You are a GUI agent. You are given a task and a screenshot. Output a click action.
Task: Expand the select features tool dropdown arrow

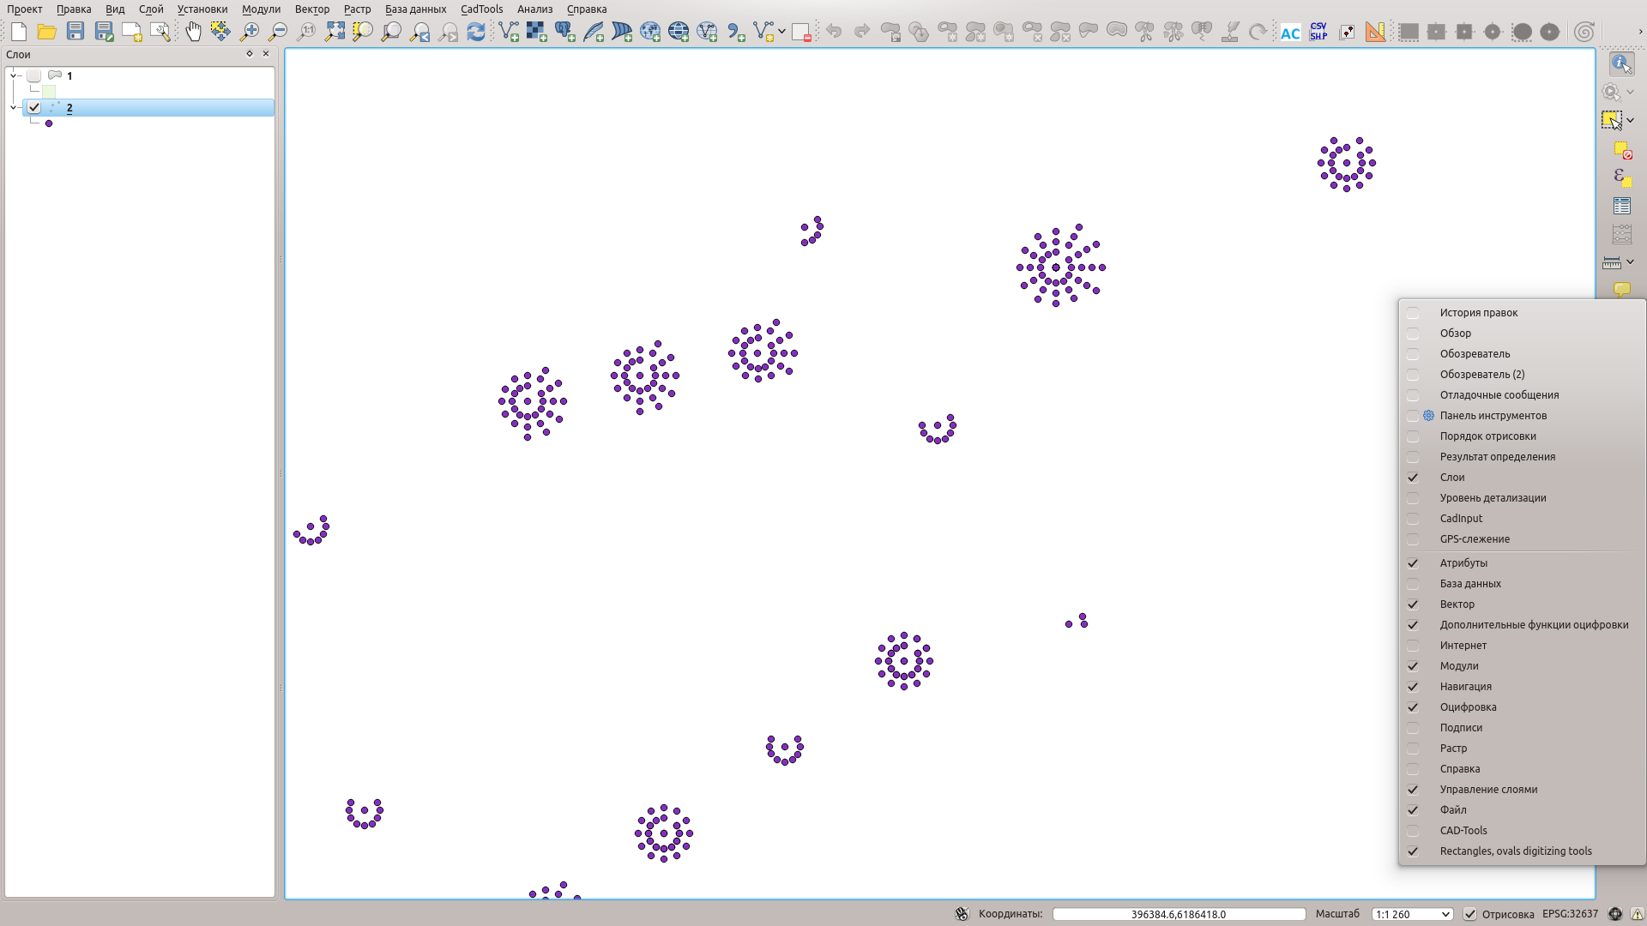click(x=1631, y=120)
